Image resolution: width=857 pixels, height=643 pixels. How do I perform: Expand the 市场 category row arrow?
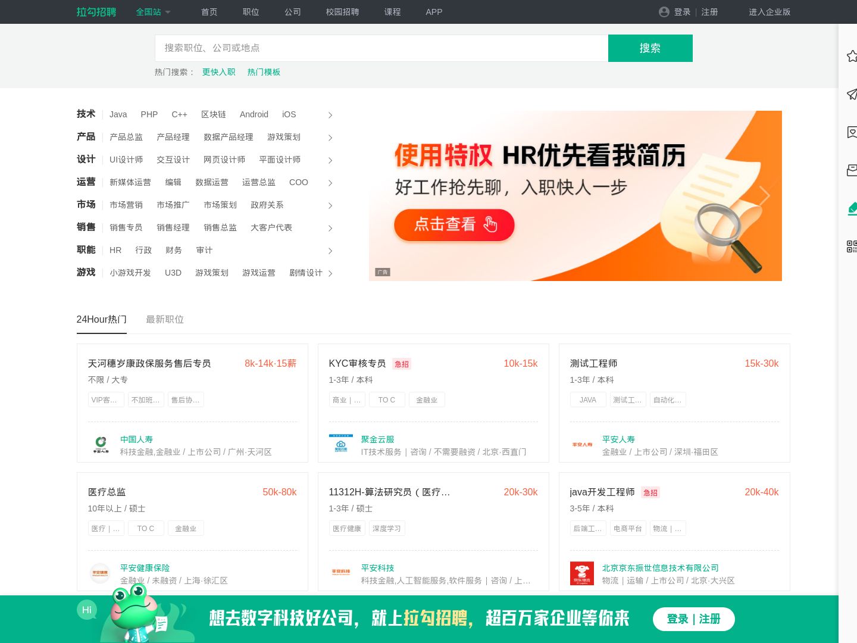(330, 205)
